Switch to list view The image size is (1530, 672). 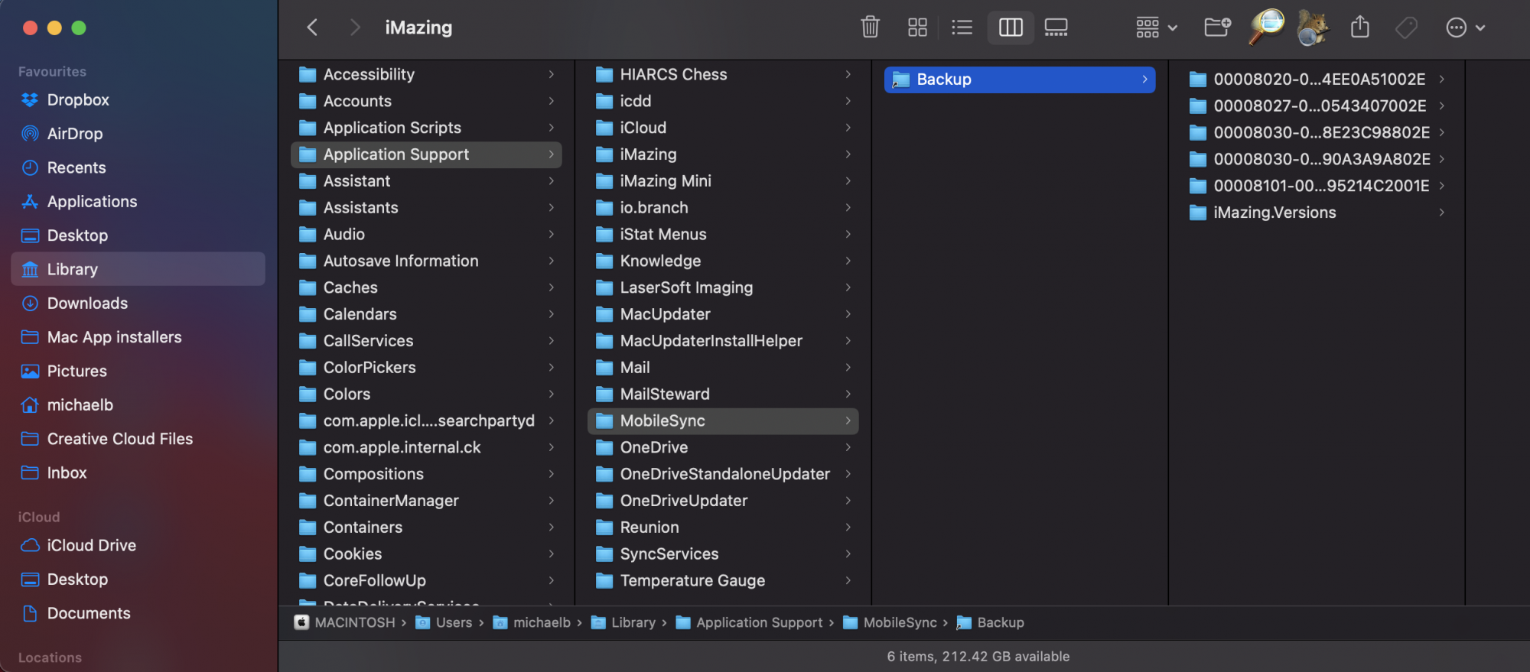(x=962, y=28)
